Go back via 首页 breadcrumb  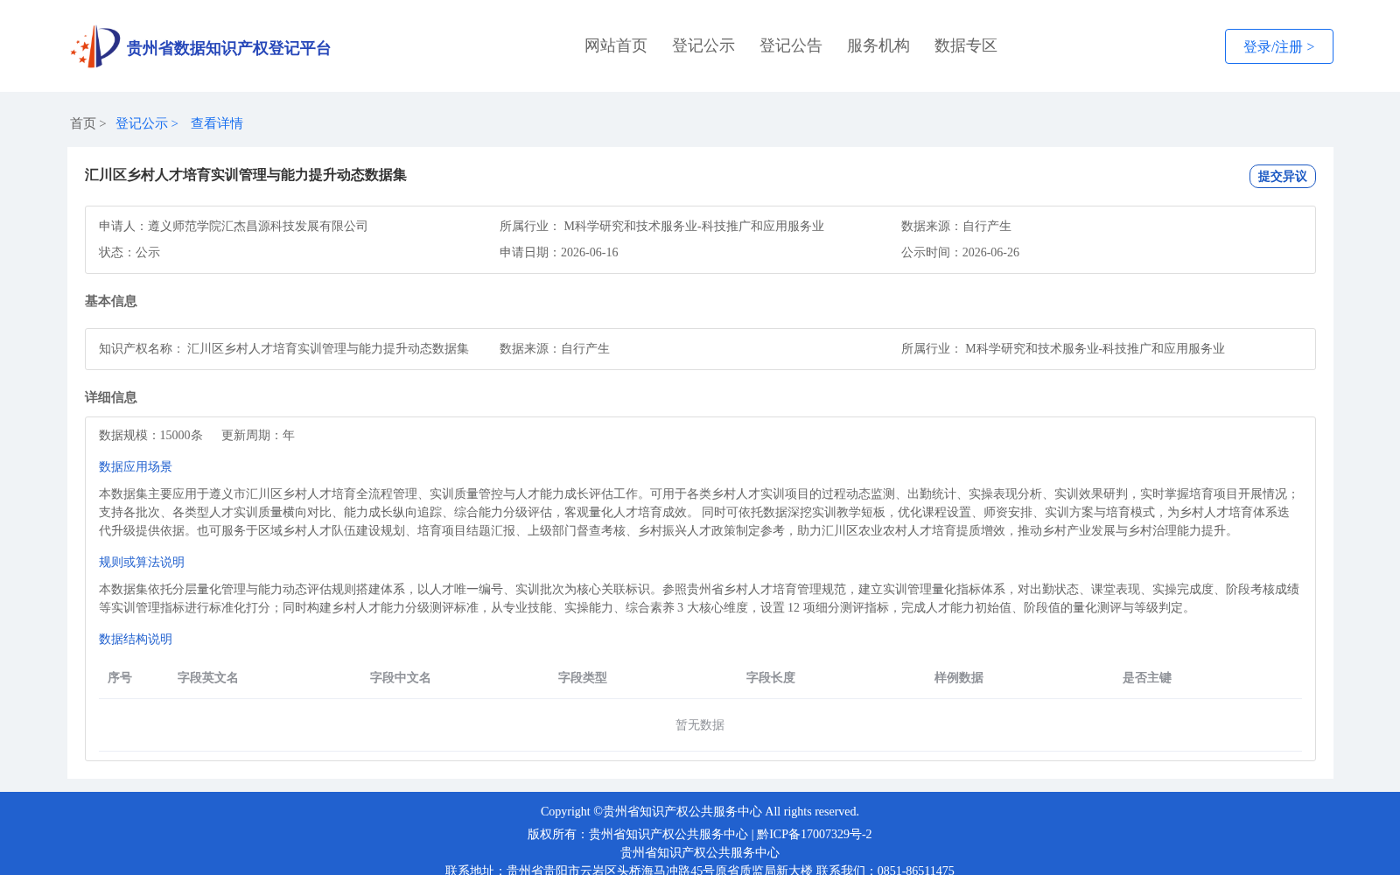click(x=83, y=123)
